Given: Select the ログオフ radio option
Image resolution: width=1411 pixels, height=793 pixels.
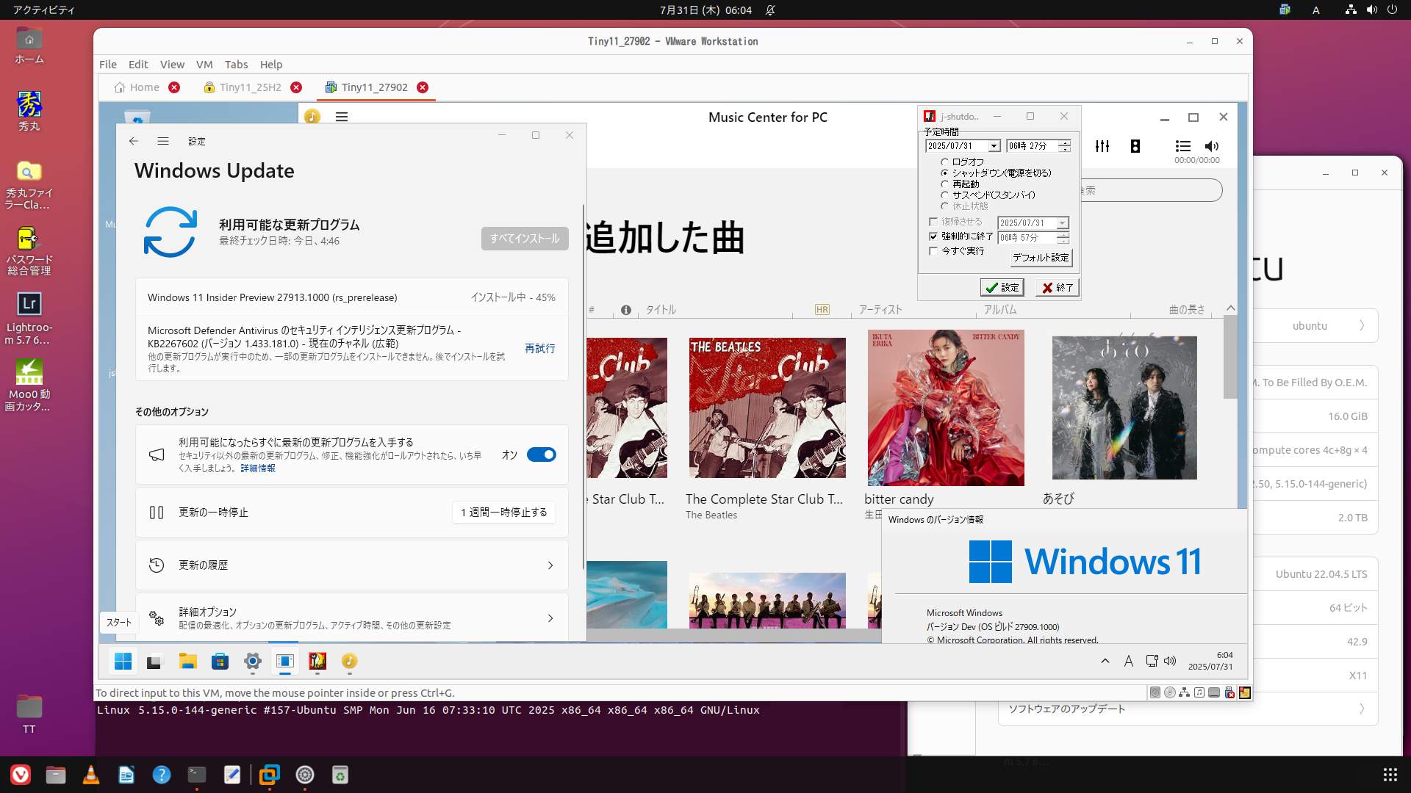Looking at the screenshot, I should point(963,162).
